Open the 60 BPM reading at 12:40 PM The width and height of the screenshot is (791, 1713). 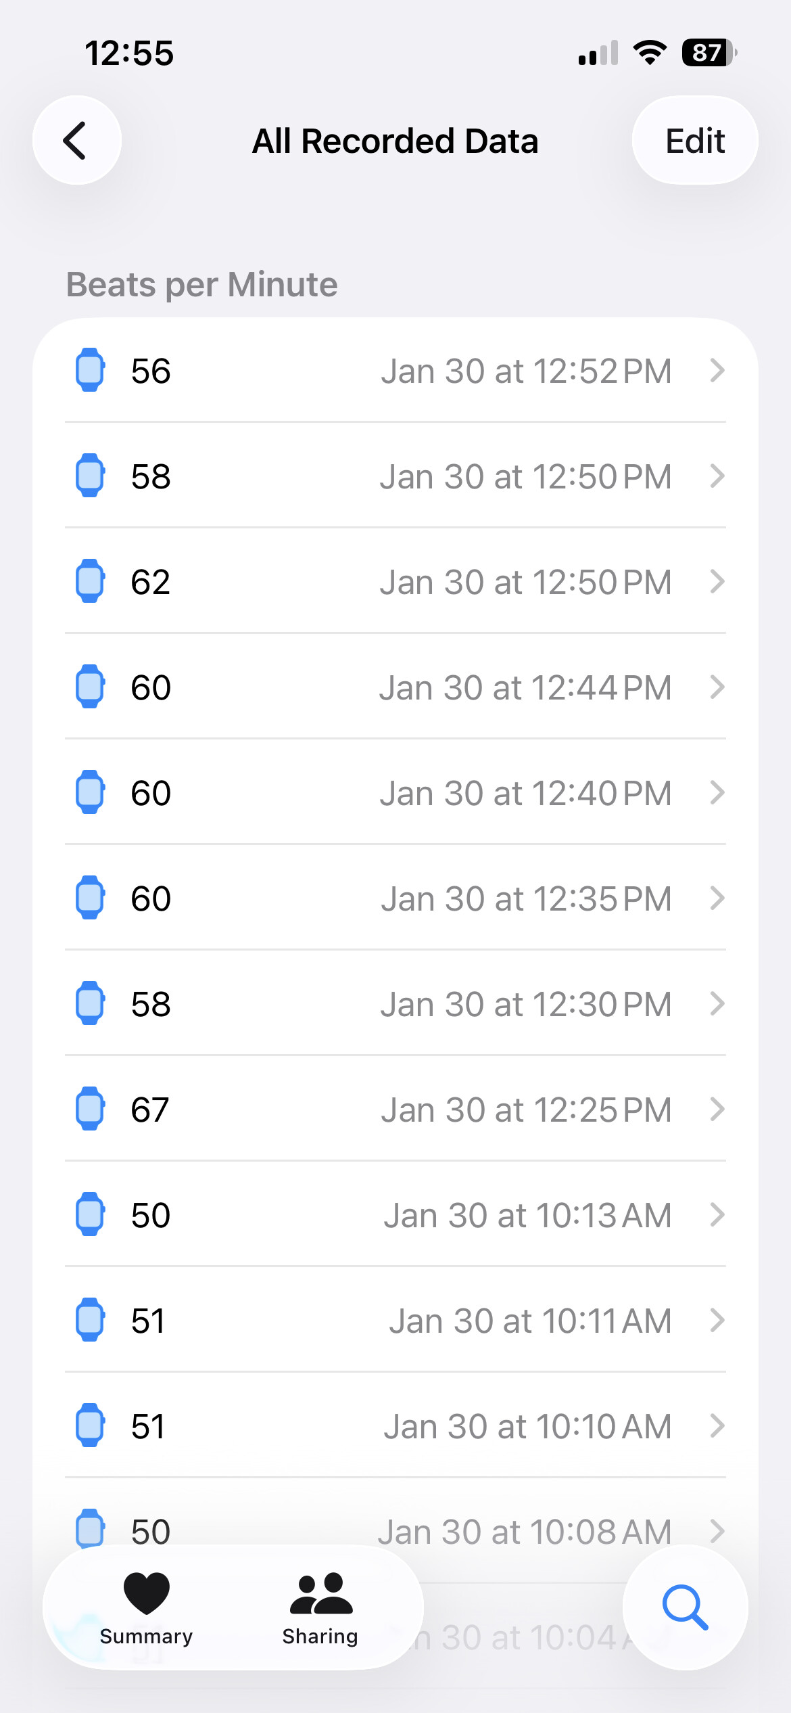[395, 792]
